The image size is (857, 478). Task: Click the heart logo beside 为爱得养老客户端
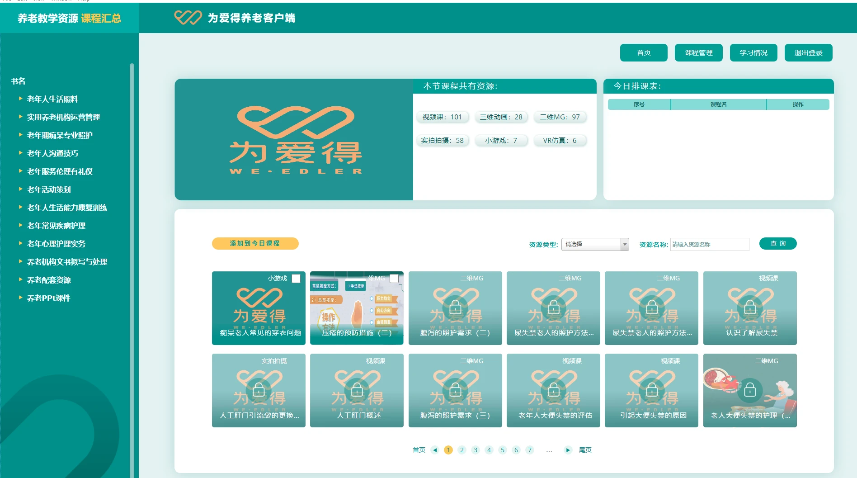[x=188, y=18]
